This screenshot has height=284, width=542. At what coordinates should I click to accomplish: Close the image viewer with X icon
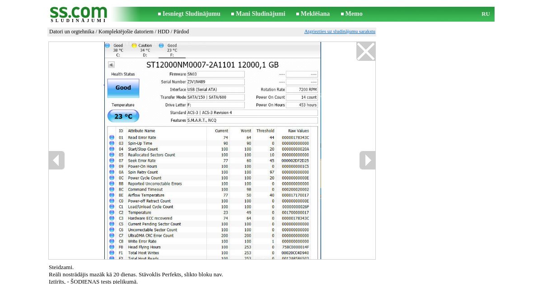(x=366, y=51)
